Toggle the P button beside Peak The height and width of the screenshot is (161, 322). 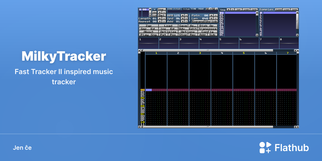[210, 9]
